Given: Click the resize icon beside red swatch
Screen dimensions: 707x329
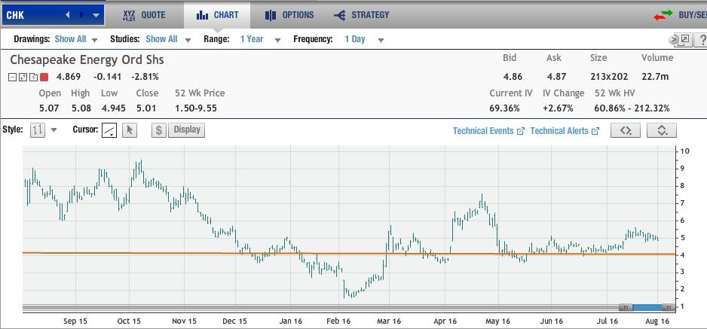Looking at the screenshot, I should point(23,77).
